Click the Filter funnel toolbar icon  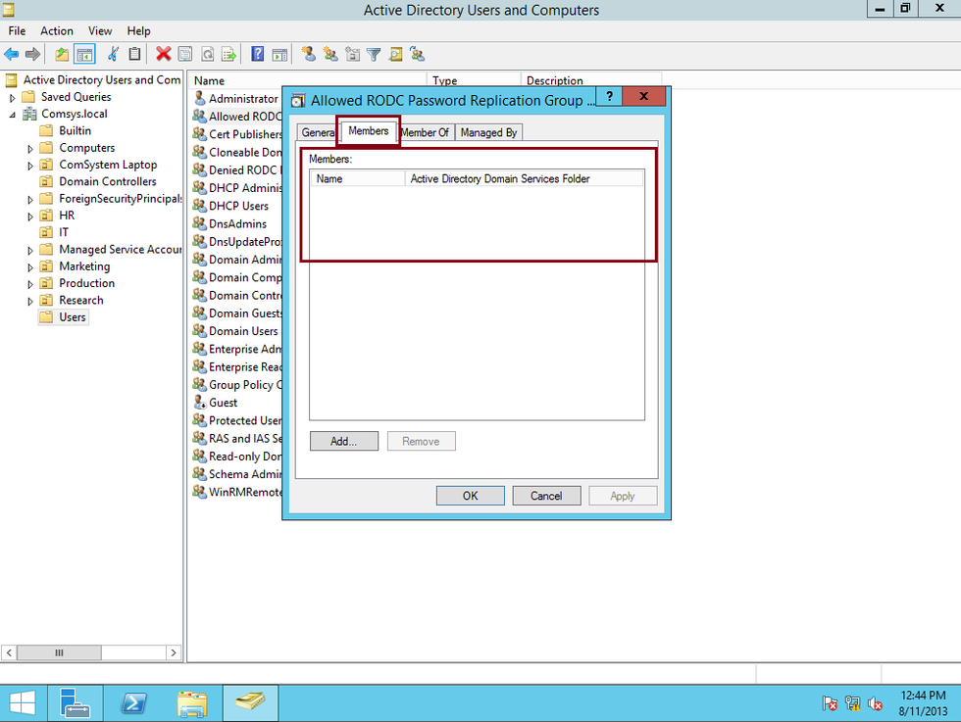pyautogui.click(x=374, y=55)
